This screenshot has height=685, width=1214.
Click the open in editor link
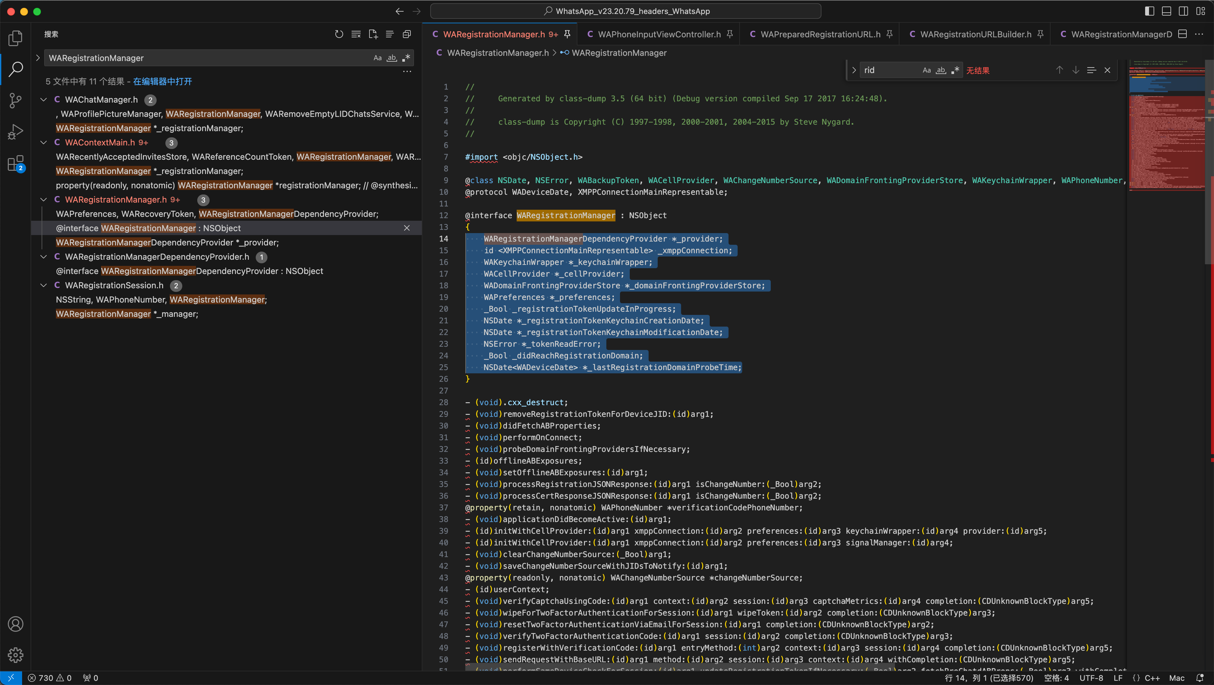(162, 81)
